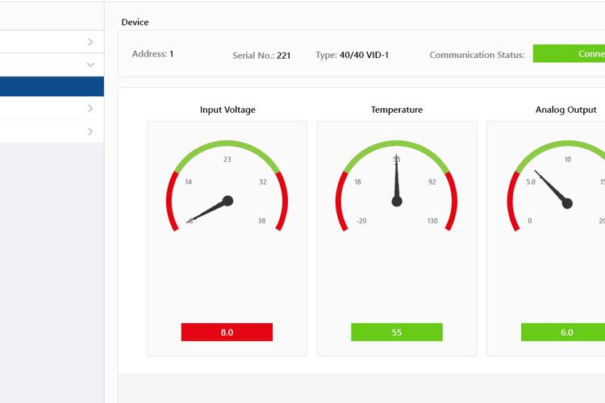605x403 pixels.
Task: Click the Input Voltage gauge needle hub
Action: pyautogui.click(x=228, y=201)
